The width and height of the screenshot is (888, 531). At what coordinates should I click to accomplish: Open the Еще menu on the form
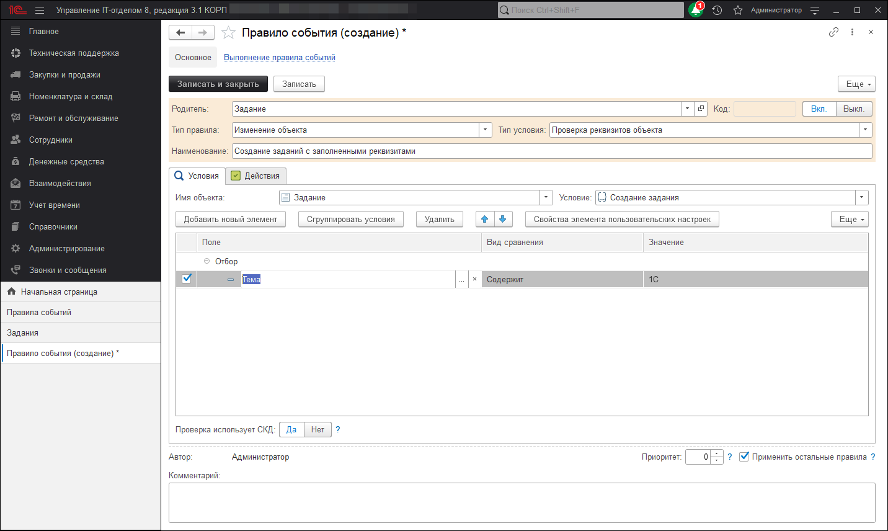(x=856, y=84)
